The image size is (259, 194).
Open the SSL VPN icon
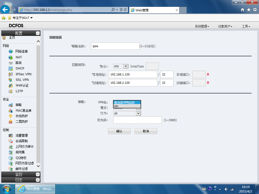[11, 80]
